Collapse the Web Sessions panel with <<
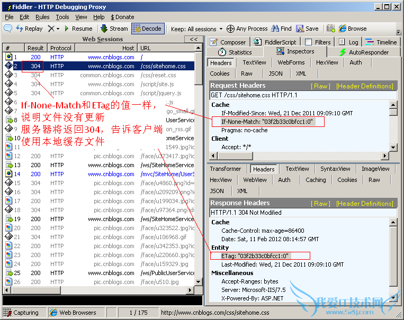 pyautogui.click(x=193, y=39)
